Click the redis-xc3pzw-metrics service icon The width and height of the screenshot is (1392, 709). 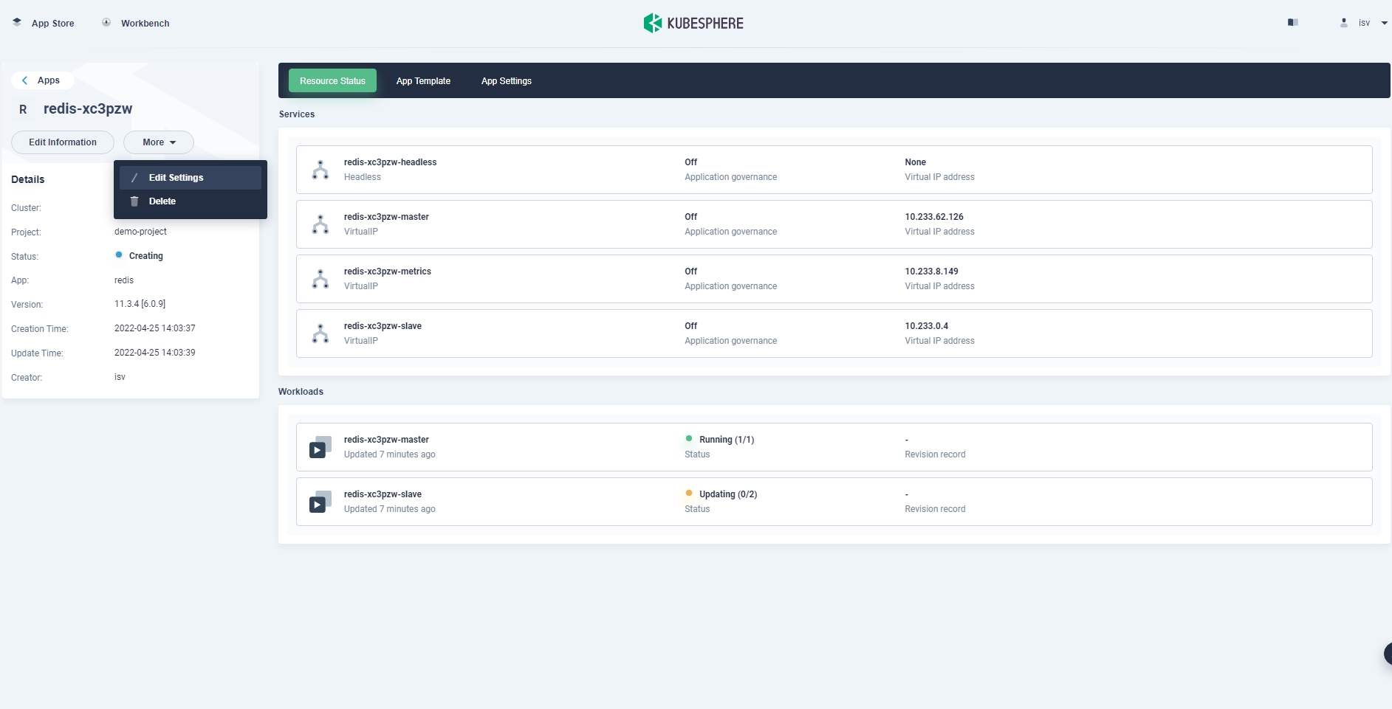pyautogui.click(x=320, y=279)
